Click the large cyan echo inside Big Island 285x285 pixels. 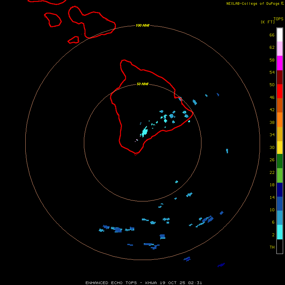pos(144,132)
